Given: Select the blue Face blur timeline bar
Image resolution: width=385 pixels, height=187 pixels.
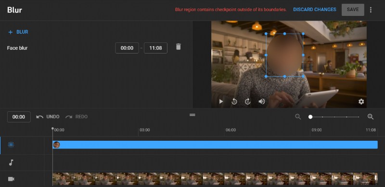Looking at the screenshot, I should pos(215,145).
